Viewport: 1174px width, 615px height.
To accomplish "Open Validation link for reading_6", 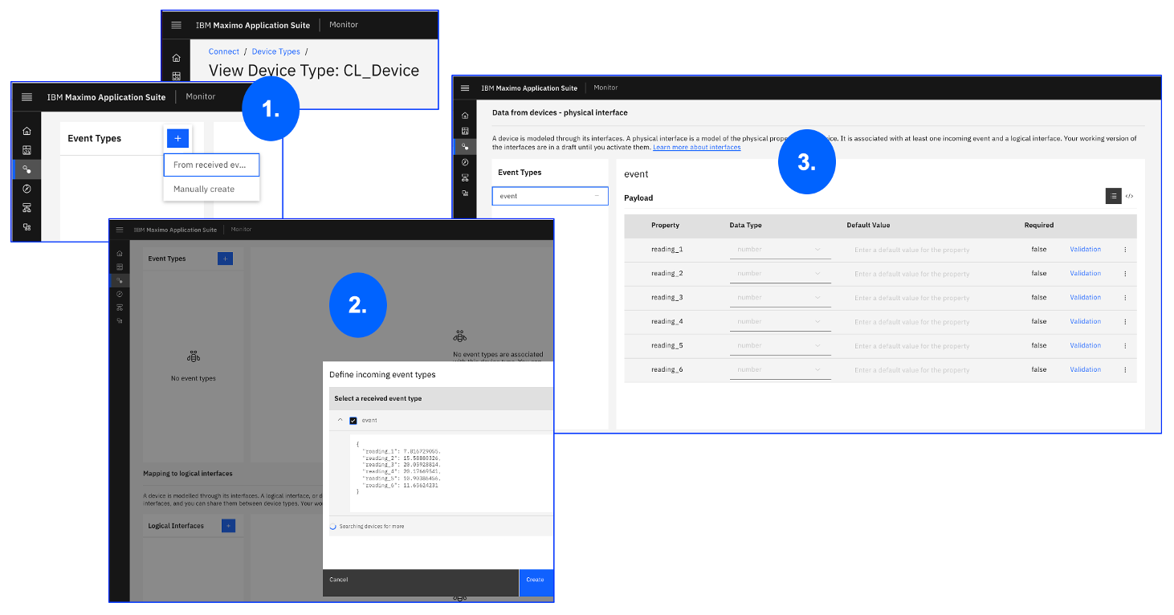I will pyautogui.click(x=1085, y=369).
